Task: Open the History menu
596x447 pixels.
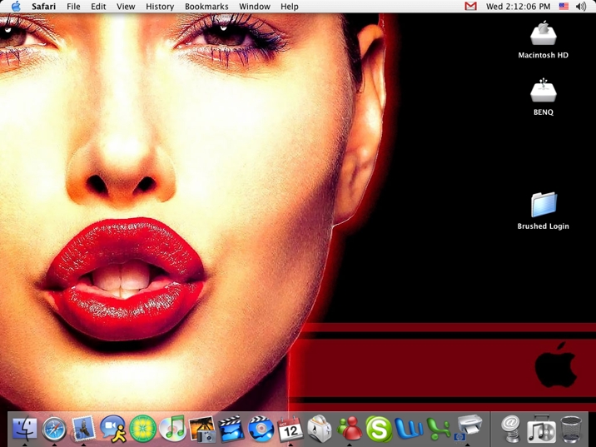Action: click(160, 7)
